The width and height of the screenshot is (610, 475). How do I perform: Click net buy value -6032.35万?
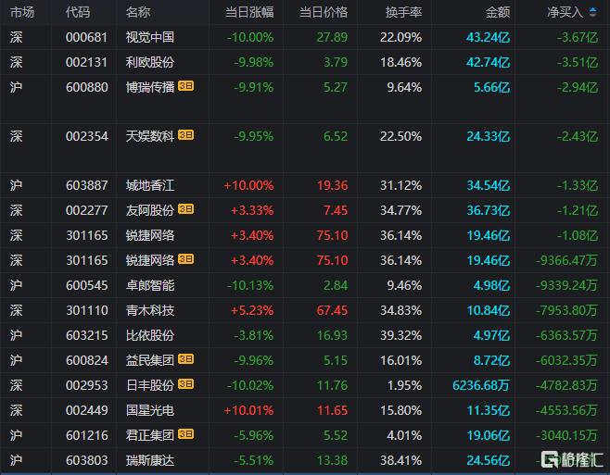(566, 360)
